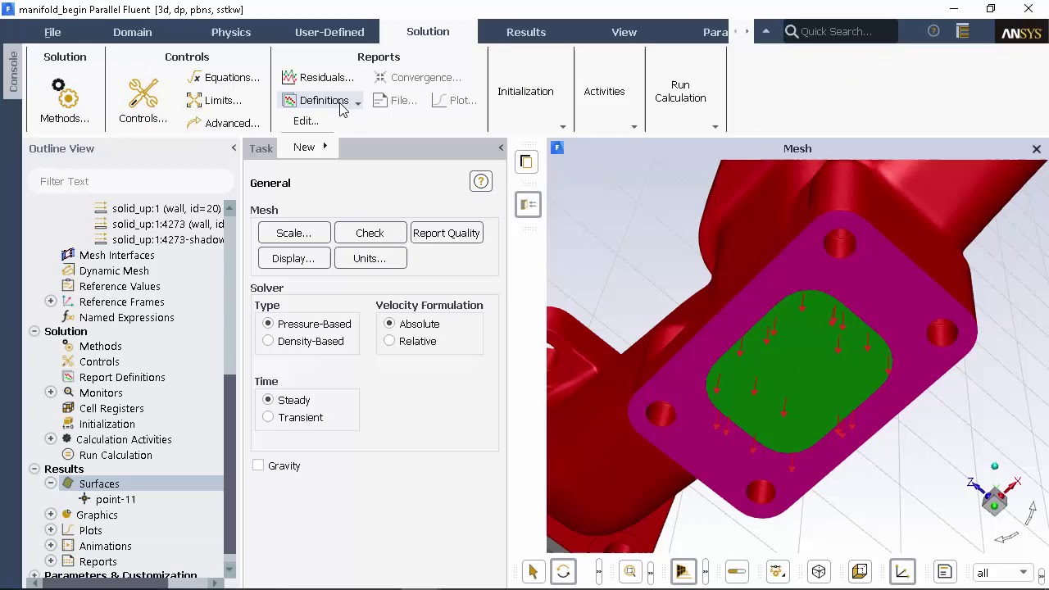Click the gear nodes options icon in bottom toolbar
This screenshot has height=590, width=1049.
[x=777, y=572]
